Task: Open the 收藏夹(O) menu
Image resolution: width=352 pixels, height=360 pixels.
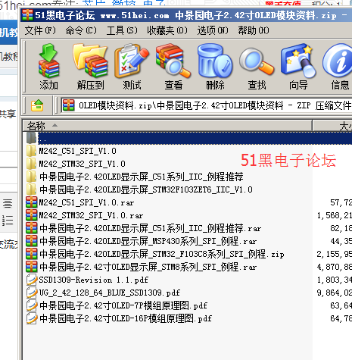Action: coord(167,30)
